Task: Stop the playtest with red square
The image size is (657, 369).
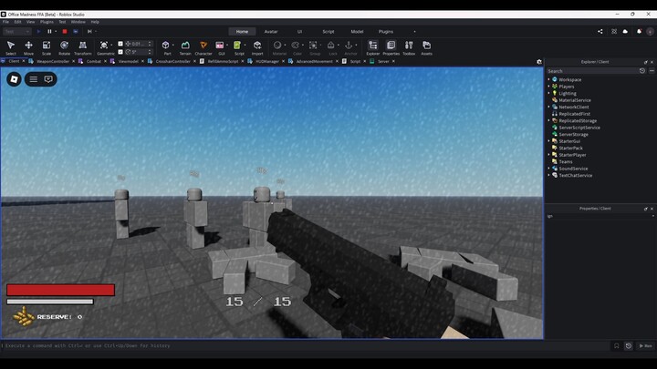Action: (65, 31)
